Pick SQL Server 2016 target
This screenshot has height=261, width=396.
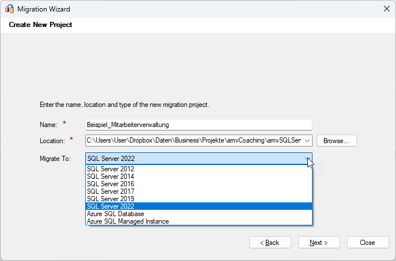199,184
